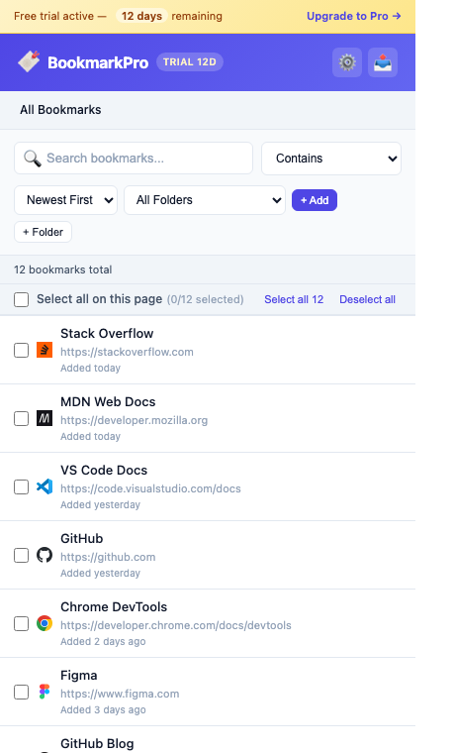Tick the Figma bookmark checkbox
Viewport: 455px width, 753px height.
click(x=21, y=692)
